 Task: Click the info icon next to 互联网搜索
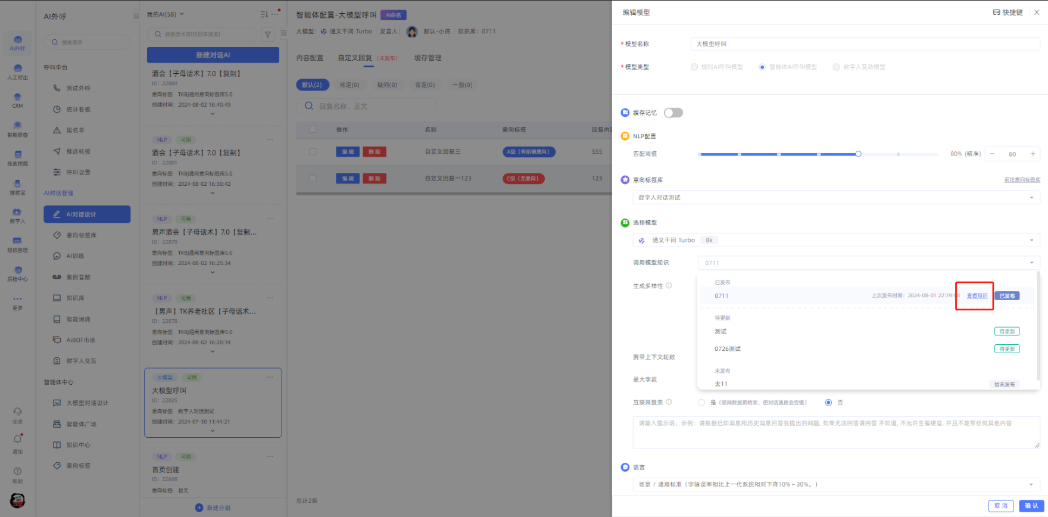669,402
